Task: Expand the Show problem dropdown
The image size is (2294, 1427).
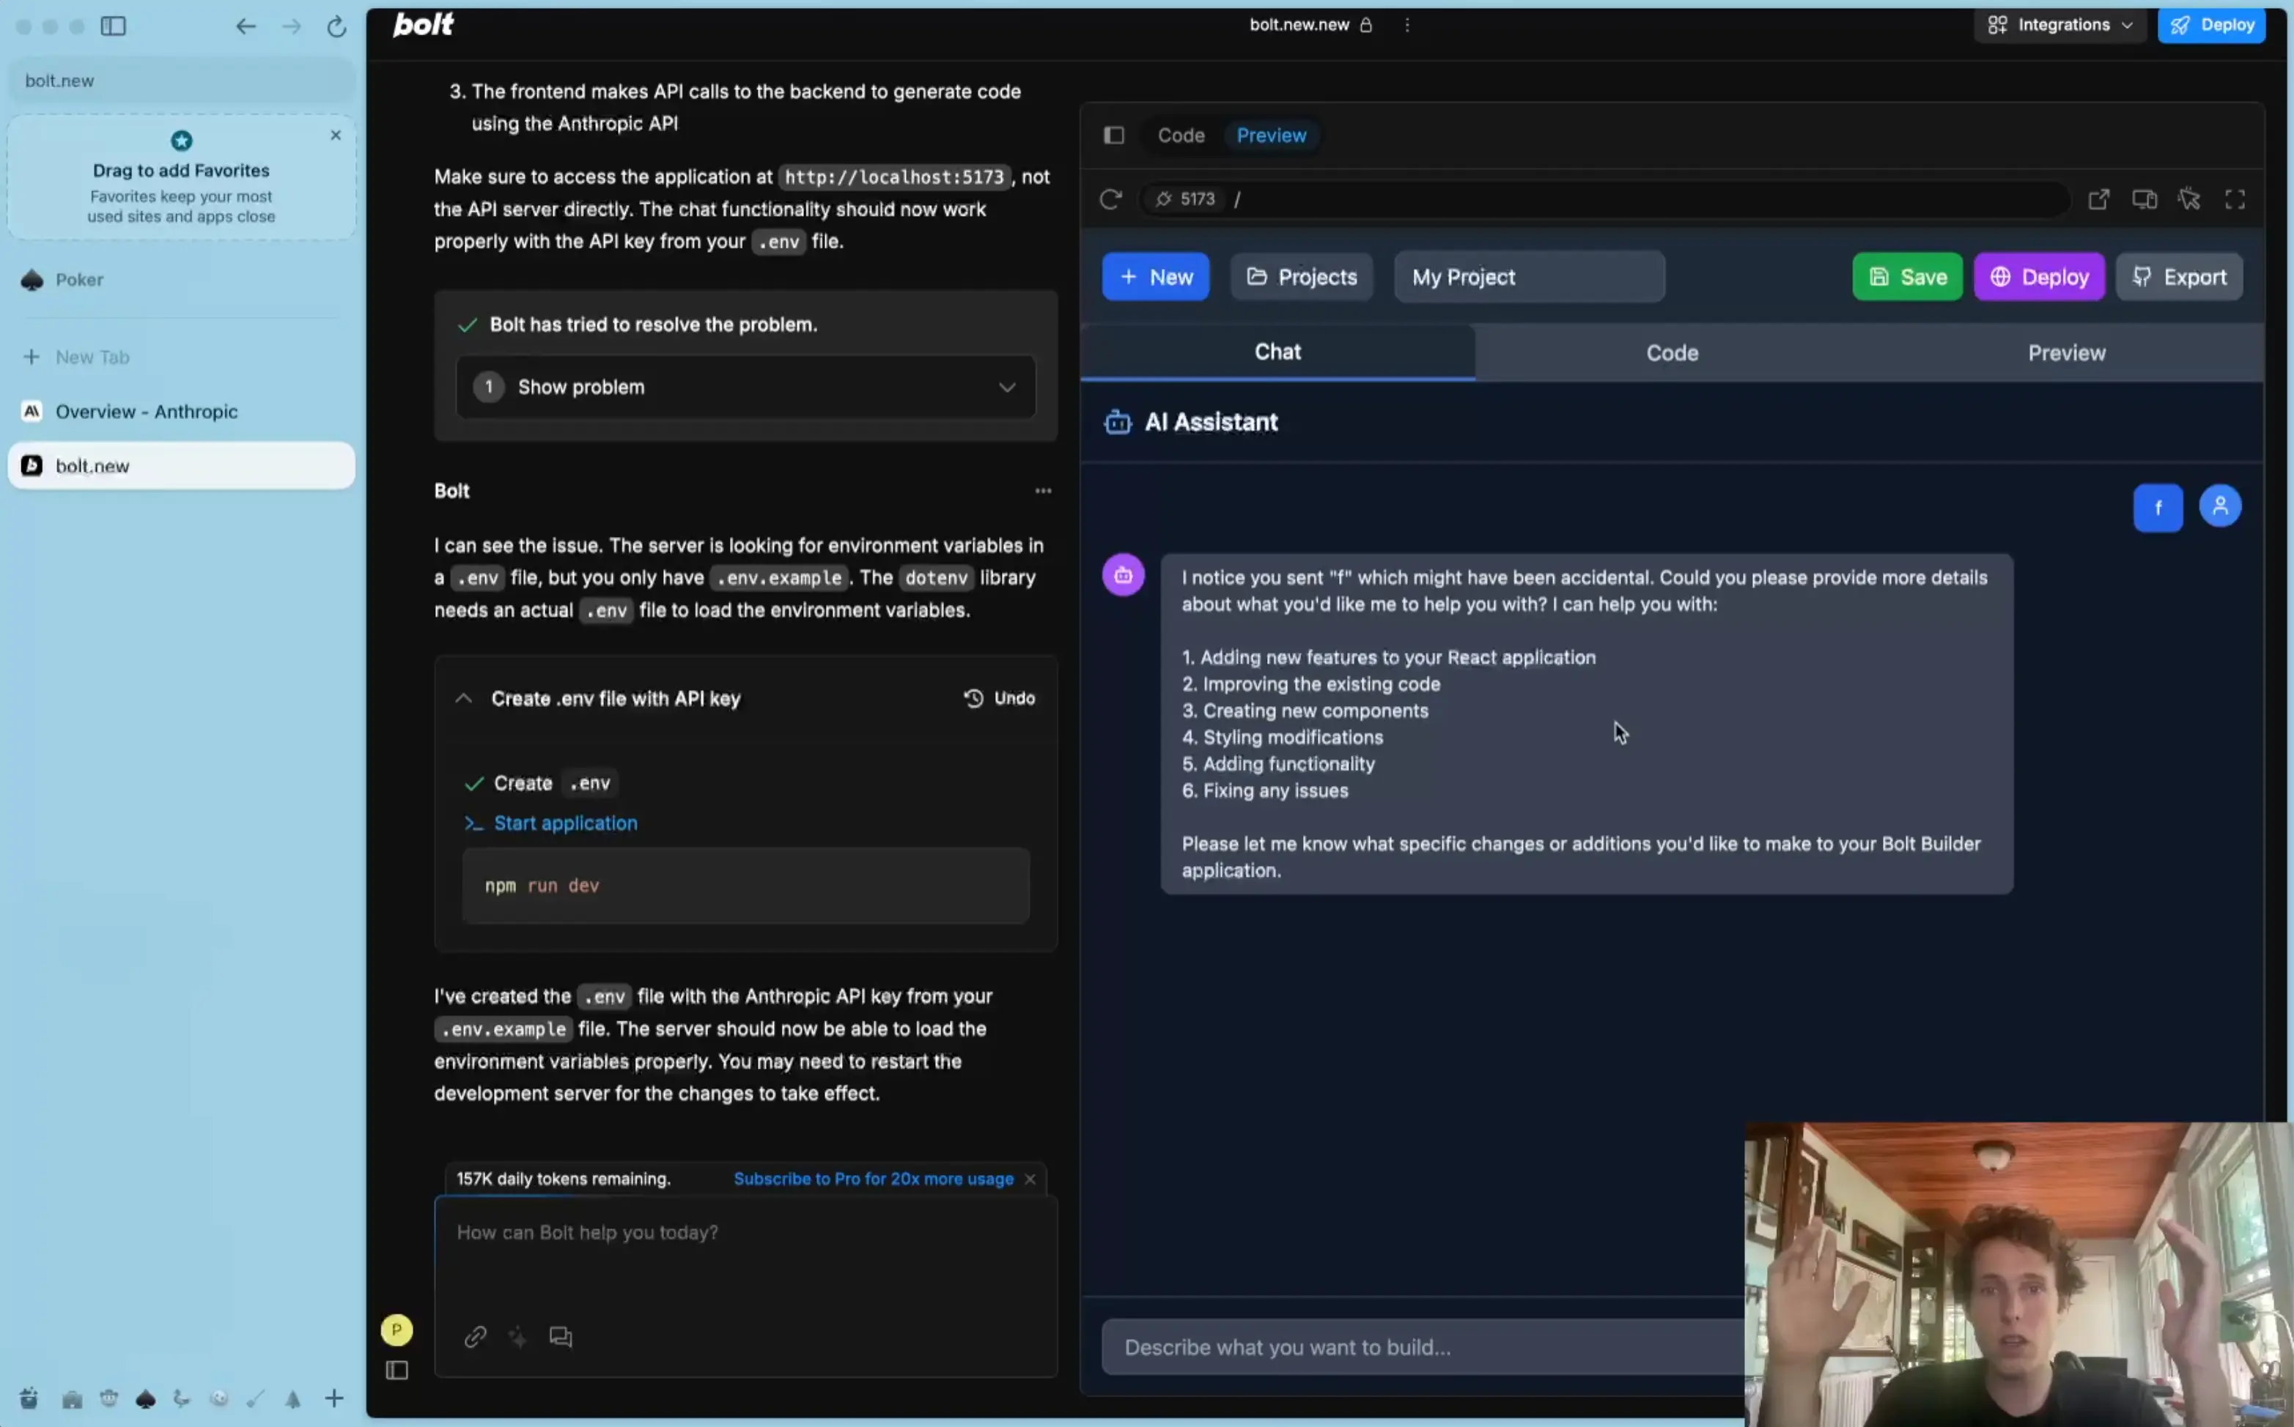Action: click(745, 387)
